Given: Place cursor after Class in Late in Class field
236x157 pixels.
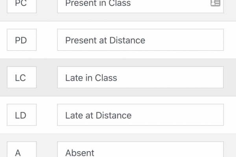Looking at the screenshot, I should (117, 78).
